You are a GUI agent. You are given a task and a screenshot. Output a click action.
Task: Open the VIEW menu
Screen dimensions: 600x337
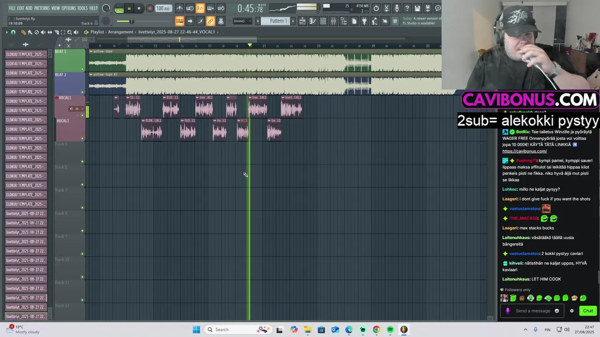[55, 8]
